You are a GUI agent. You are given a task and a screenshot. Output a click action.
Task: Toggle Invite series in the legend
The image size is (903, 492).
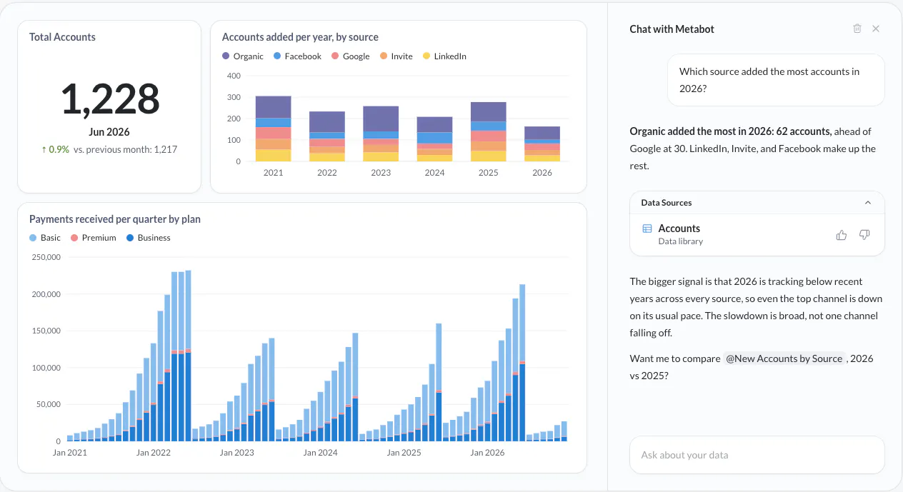[x=396, y=56]
